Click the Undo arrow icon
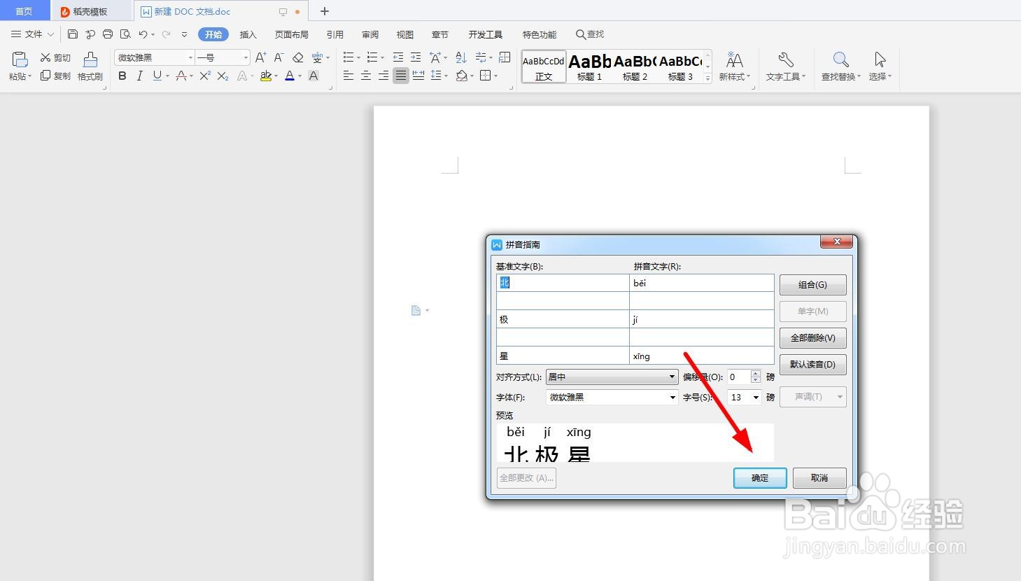This screenshot has height=581, width=1021. tap(143, 34)
